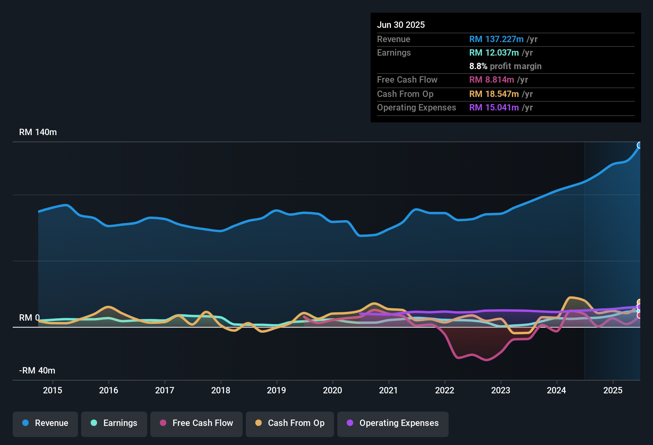Click the purple Operating Expenses legend dot
The width and height of the screenshot is (653, 445).
point(349,423)
